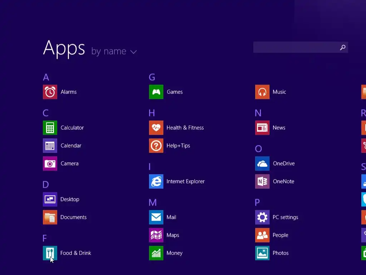Open the Help+Tips icon
The image size is (366, 275).
point(156,145)
